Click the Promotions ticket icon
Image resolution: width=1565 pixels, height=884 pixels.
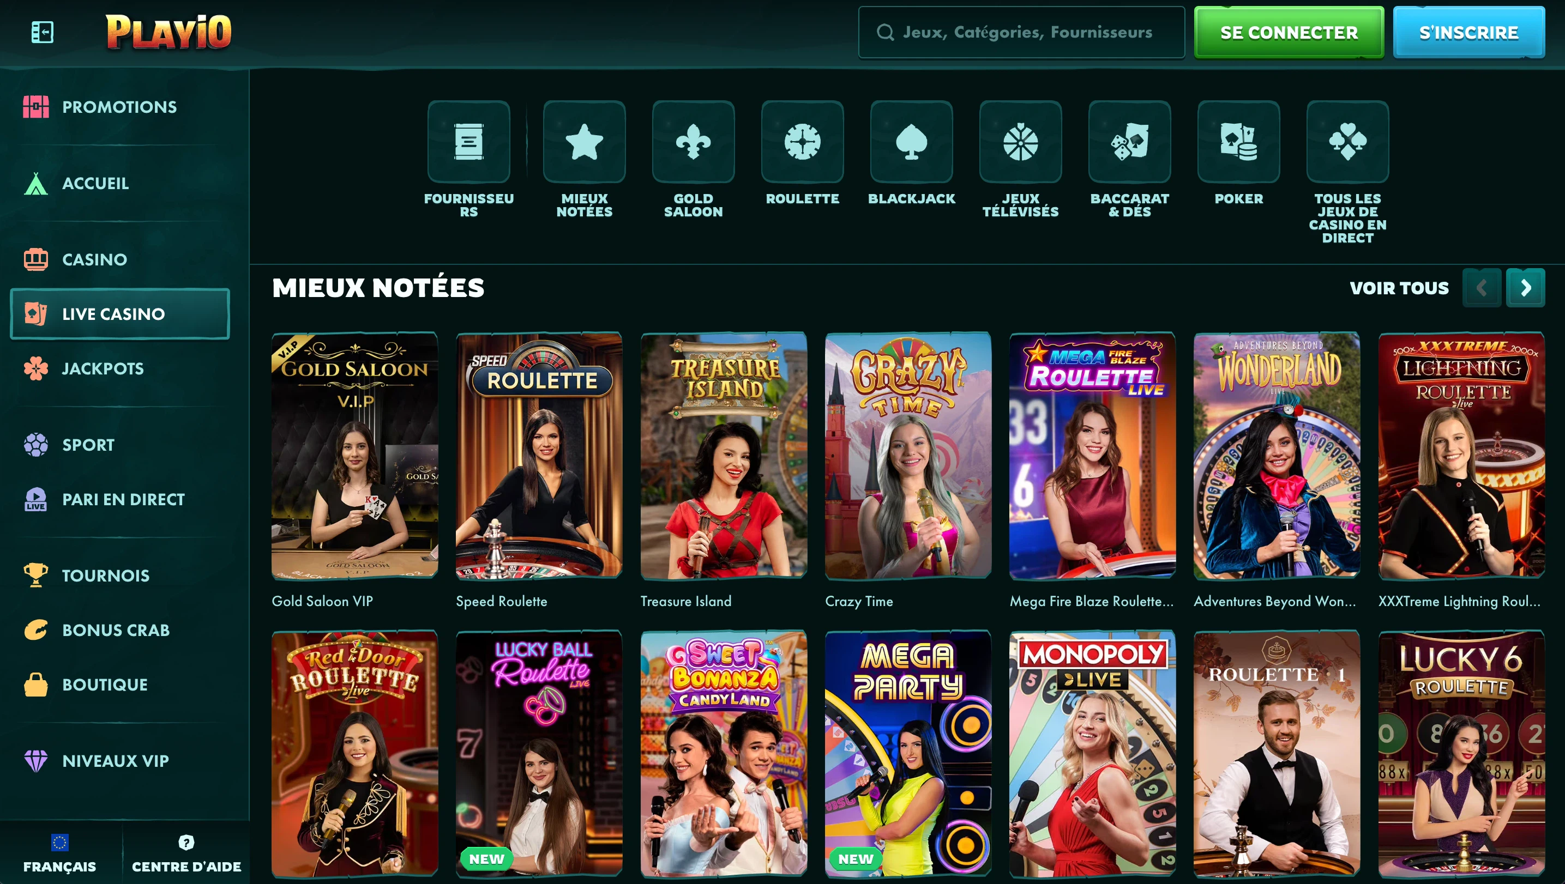tap(36, 107)
